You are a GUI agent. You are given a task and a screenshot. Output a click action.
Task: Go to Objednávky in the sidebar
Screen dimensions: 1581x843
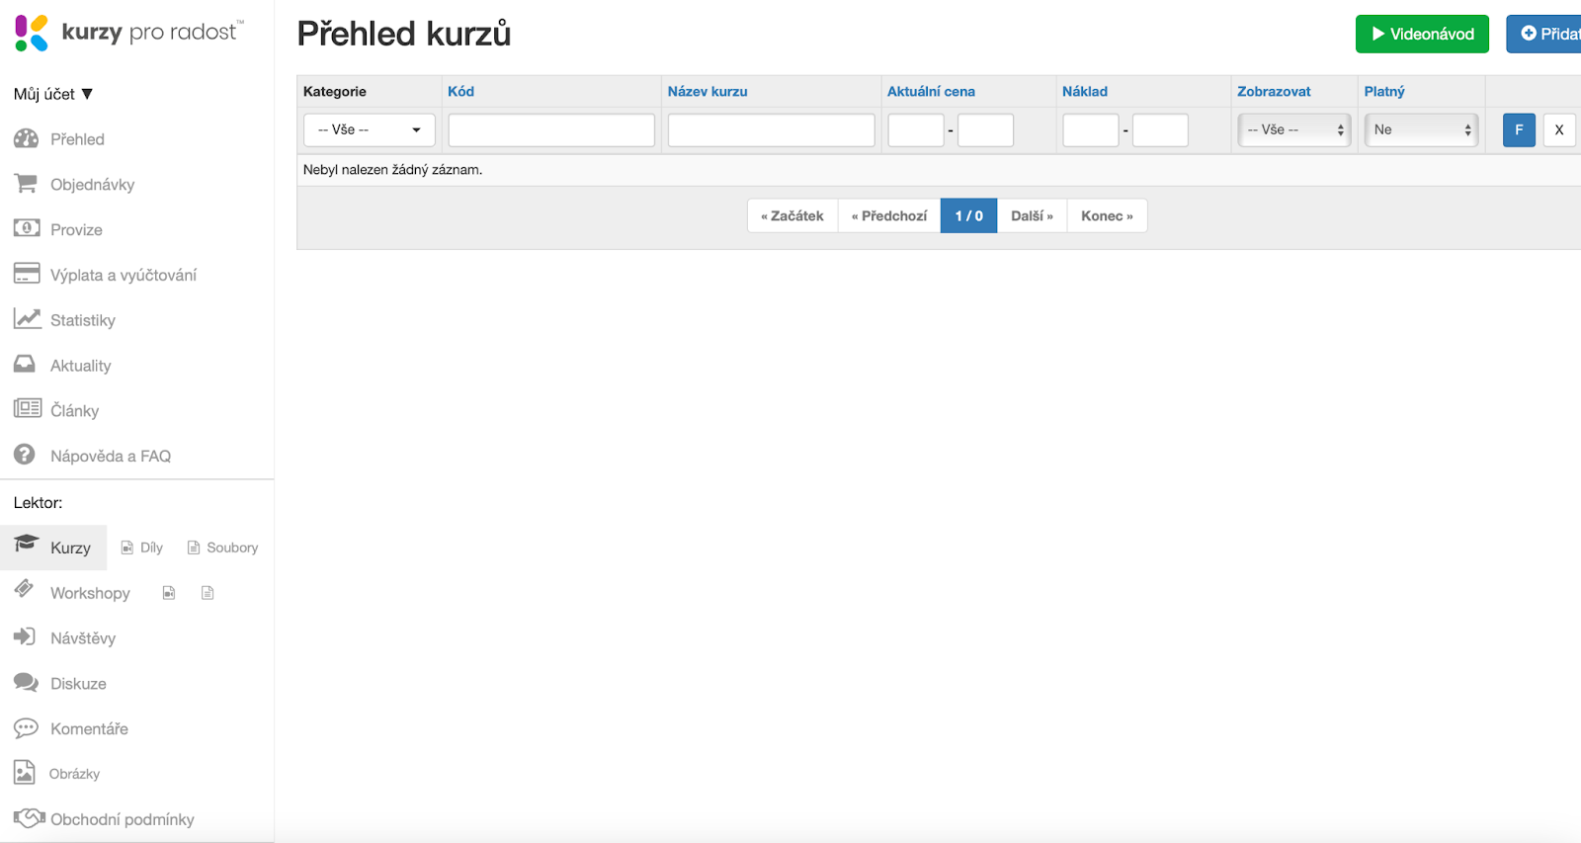92,185
